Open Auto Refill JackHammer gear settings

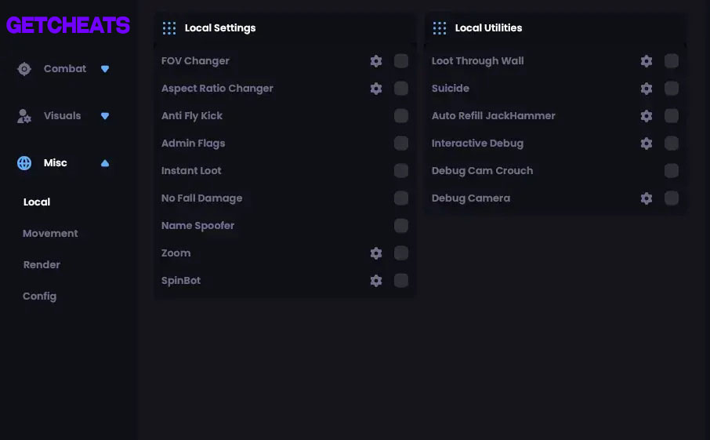point(647,116)
